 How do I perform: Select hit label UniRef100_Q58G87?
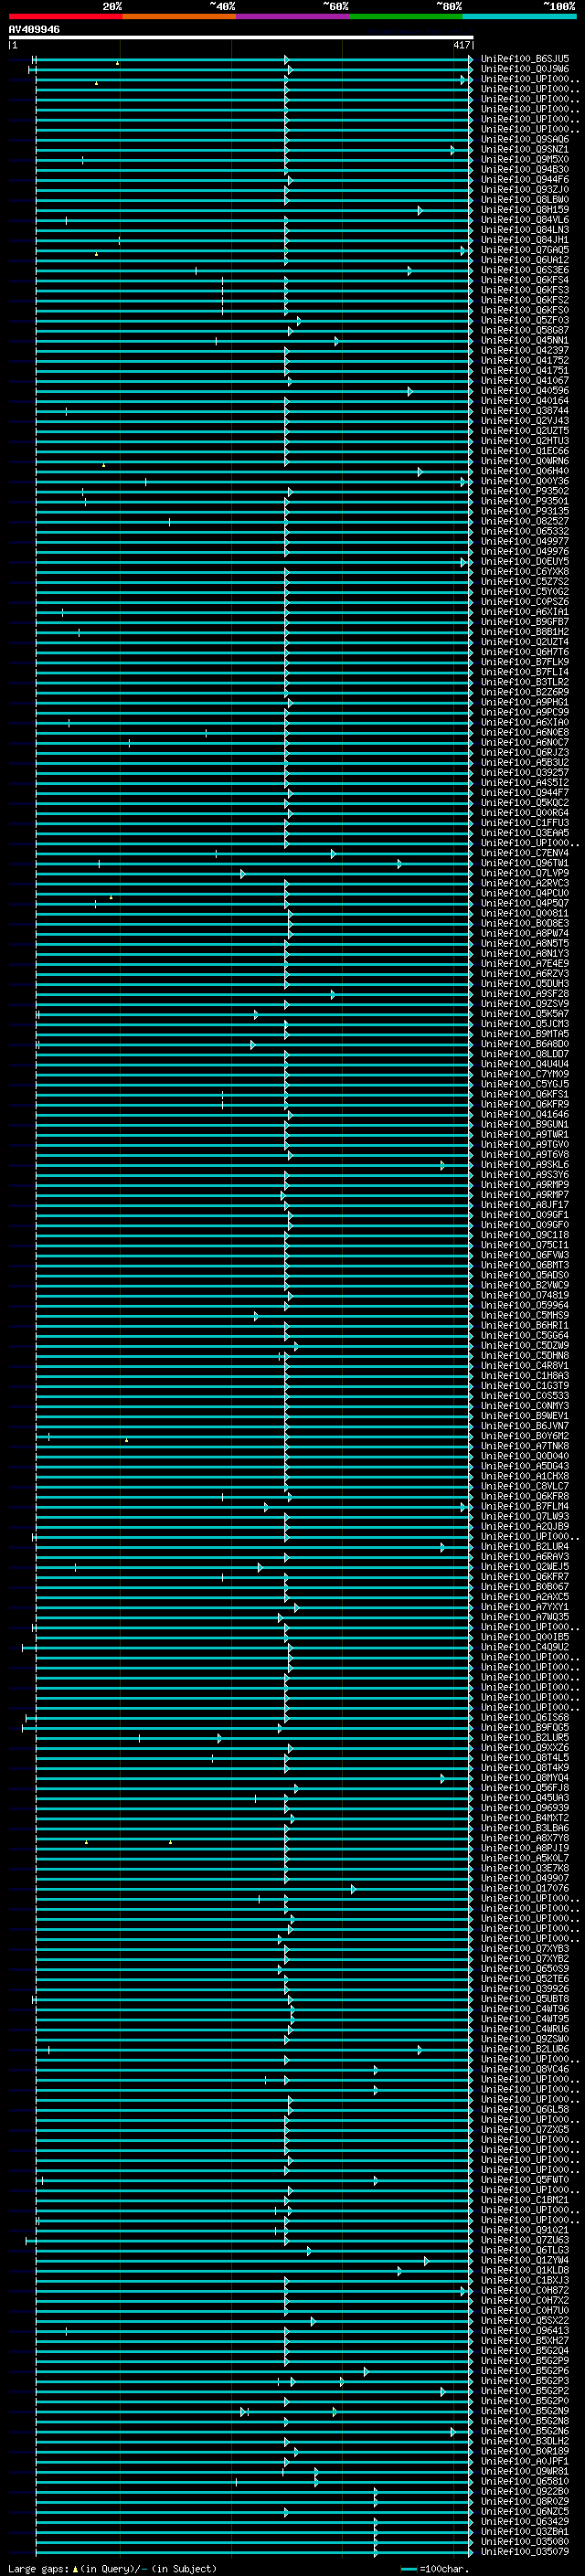click(525, 330)
